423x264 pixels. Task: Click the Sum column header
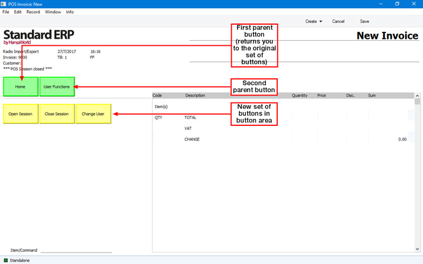[x=372, y=95]
